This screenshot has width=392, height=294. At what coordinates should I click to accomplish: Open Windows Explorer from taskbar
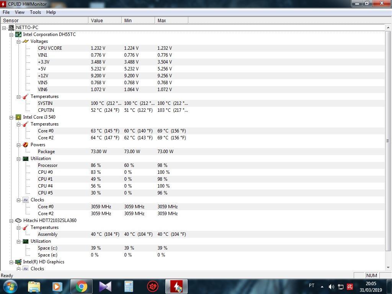[x=34, y=287]
